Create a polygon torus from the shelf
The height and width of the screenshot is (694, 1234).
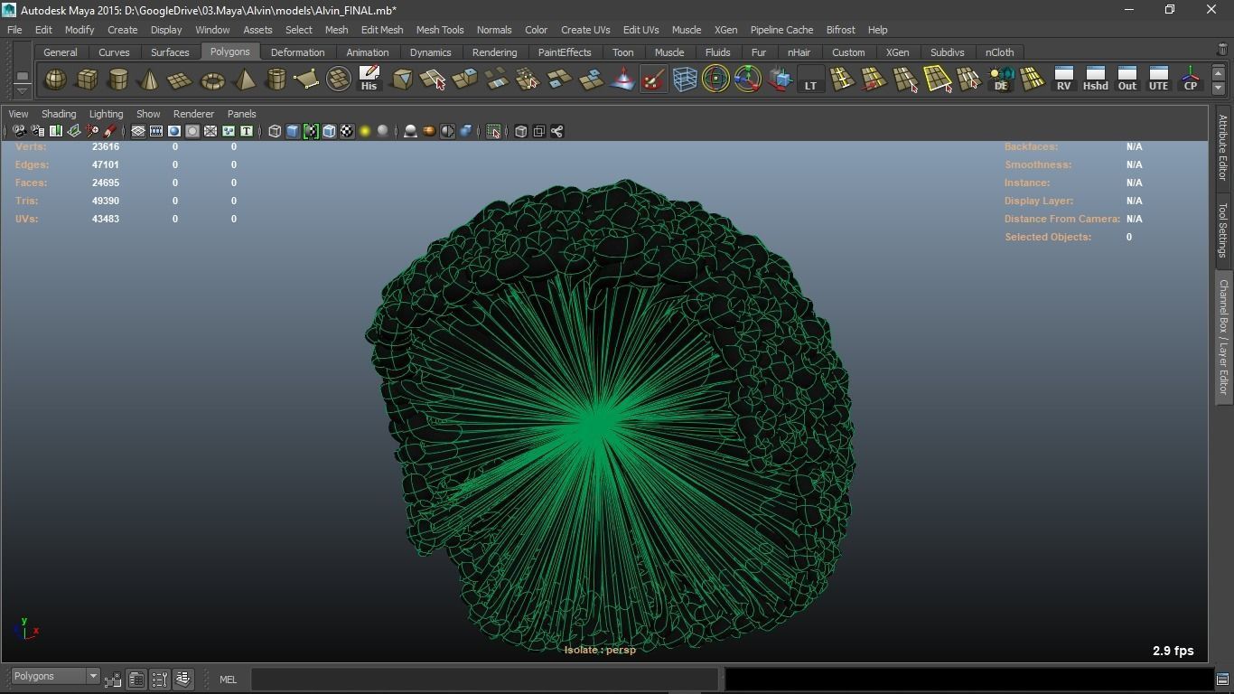coord(212,80)
